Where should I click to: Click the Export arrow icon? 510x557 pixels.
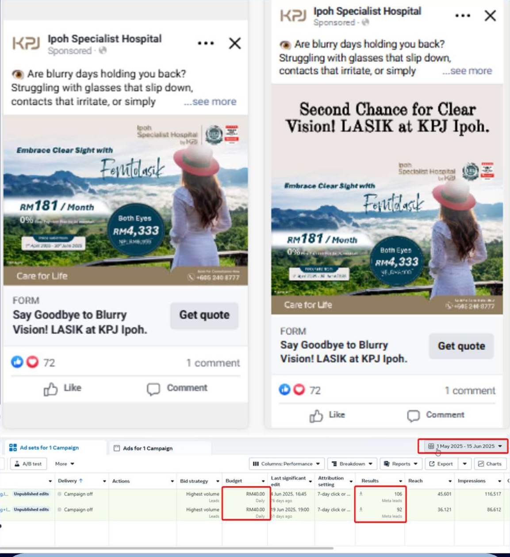coord(432,464)
